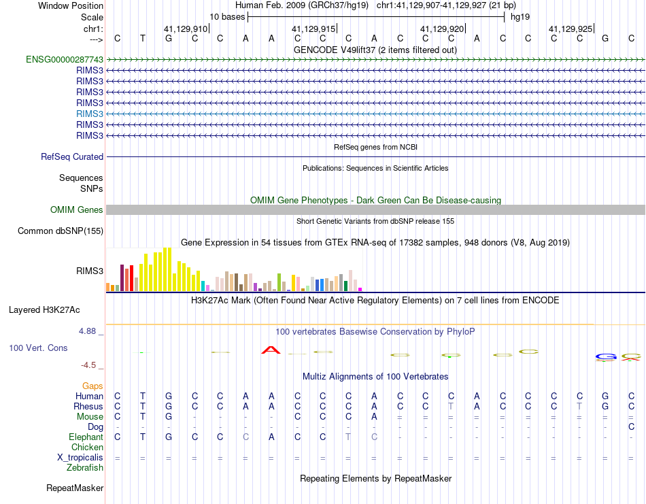The width and height of the screenshot is (646, 504).
Task: Click the GENCODE V49lift37 track title
Action: (x=375, y=50)
